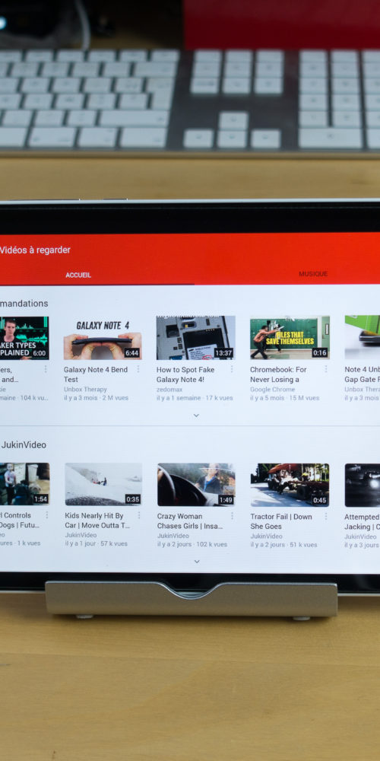Open the JukinVideo channel section heading
This screenshot has height=761, width=380.
pyautogui.click(x=24, y=444)
